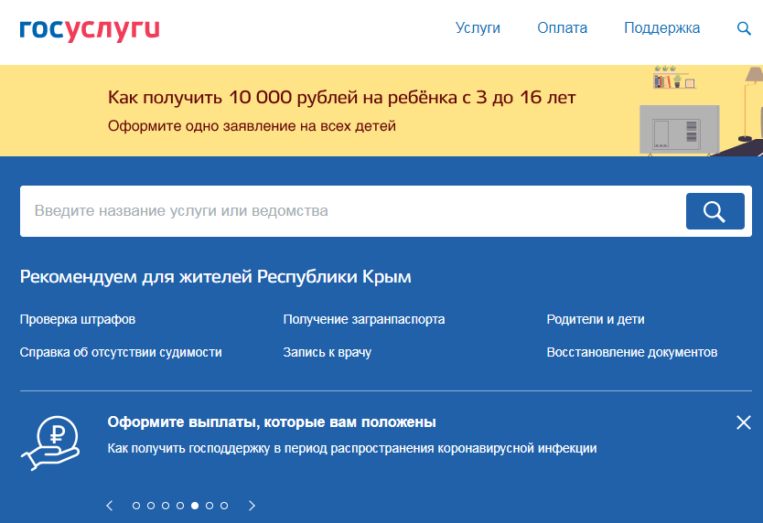Select the second carousel dot
Screen dimensions: 763x523
coord(151,506)
